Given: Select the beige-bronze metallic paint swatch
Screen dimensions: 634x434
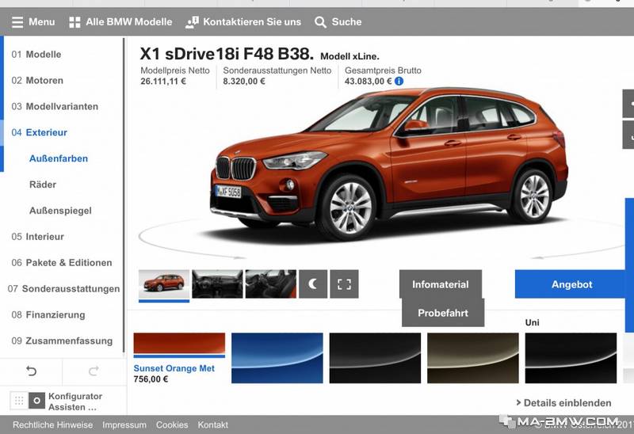Looking at the screenshot, I should (473, 358).
